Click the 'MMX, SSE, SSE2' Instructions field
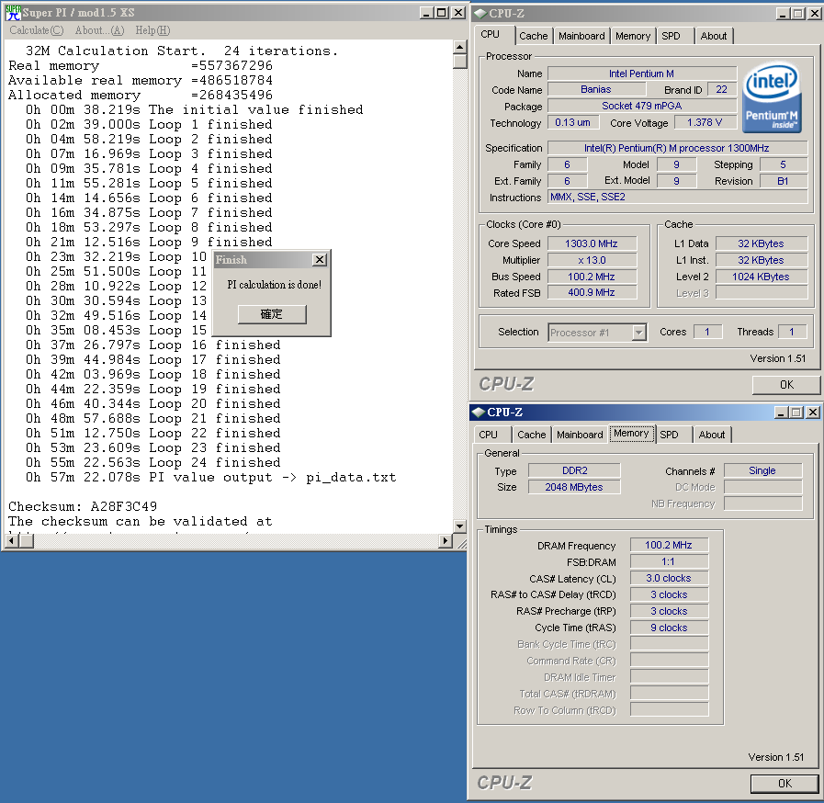This screenshot has height=803, width=824. pyautogui.click(x=677, y=197)
